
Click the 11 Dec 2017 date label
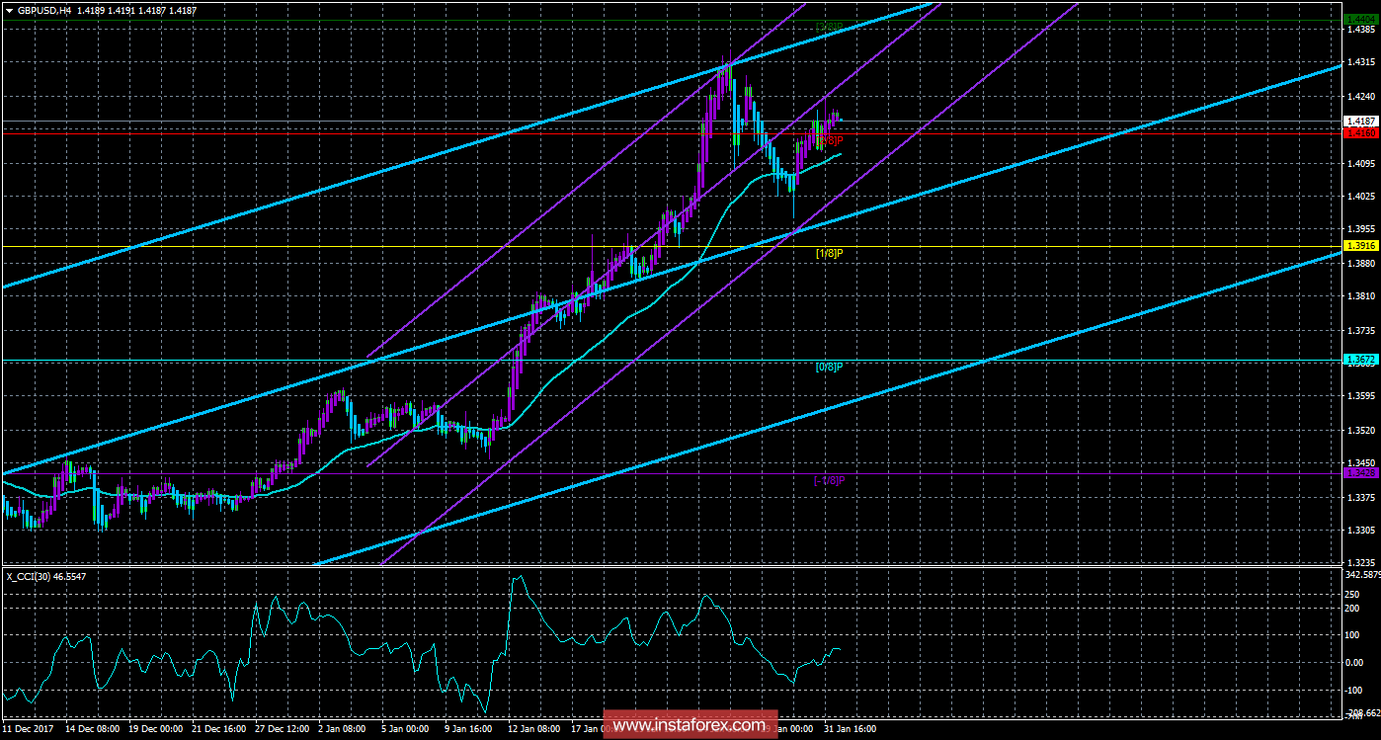pyautogui.click(x=30, y=728)
